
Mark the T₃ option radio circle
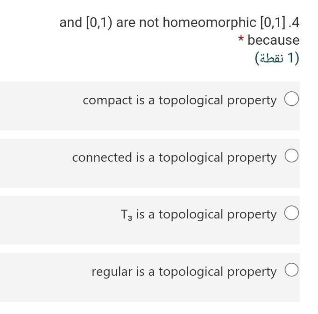[x=291, y=213]
